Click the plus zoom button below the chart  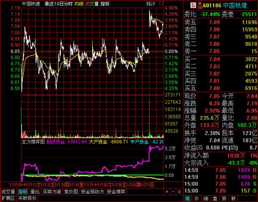pos(167,192)
